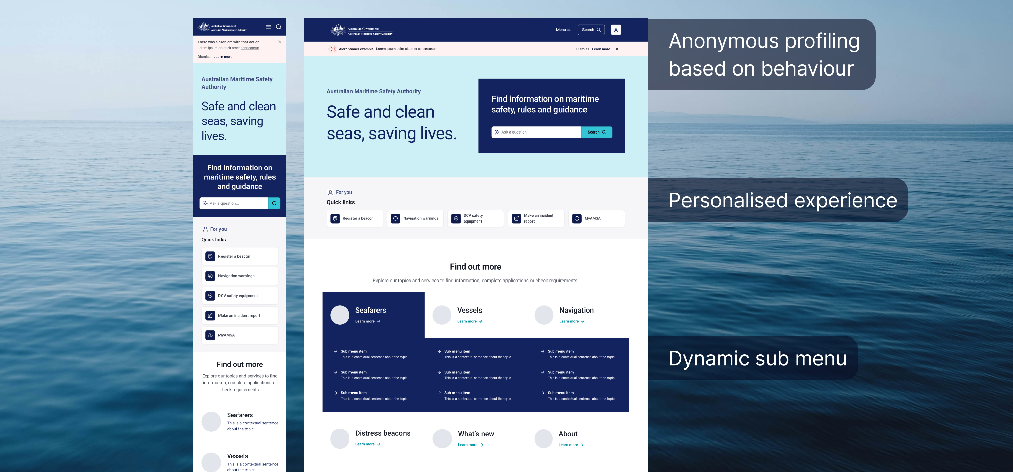1013x472 pixels.
Task: Click the DCV safety equipment shield icon in mobile list
Action: [210, 296]
